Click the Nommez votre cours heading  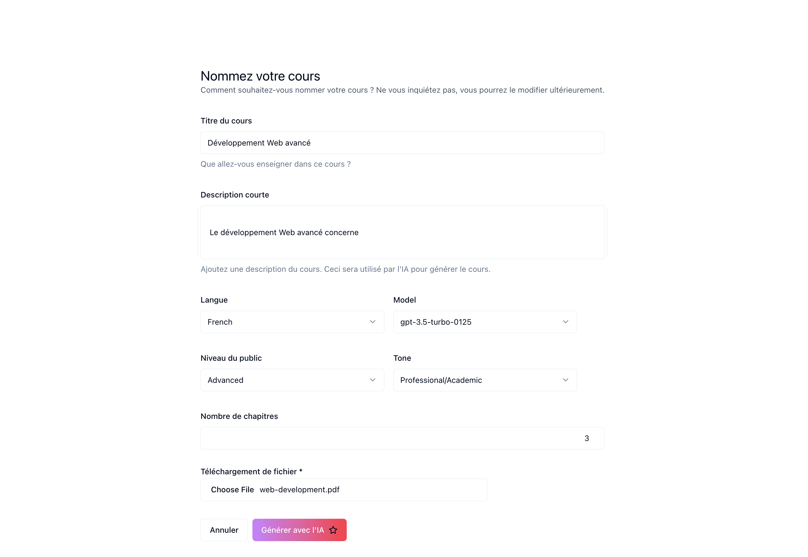260,76
